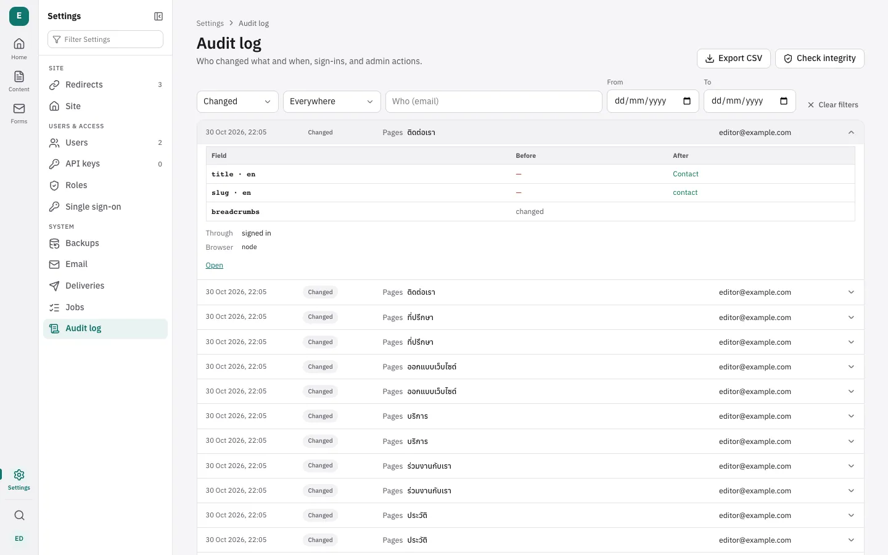This screenshot has height=555, width=888.
Task: Expand the second ติดต่อเรา log row
Action: (530, 292)
